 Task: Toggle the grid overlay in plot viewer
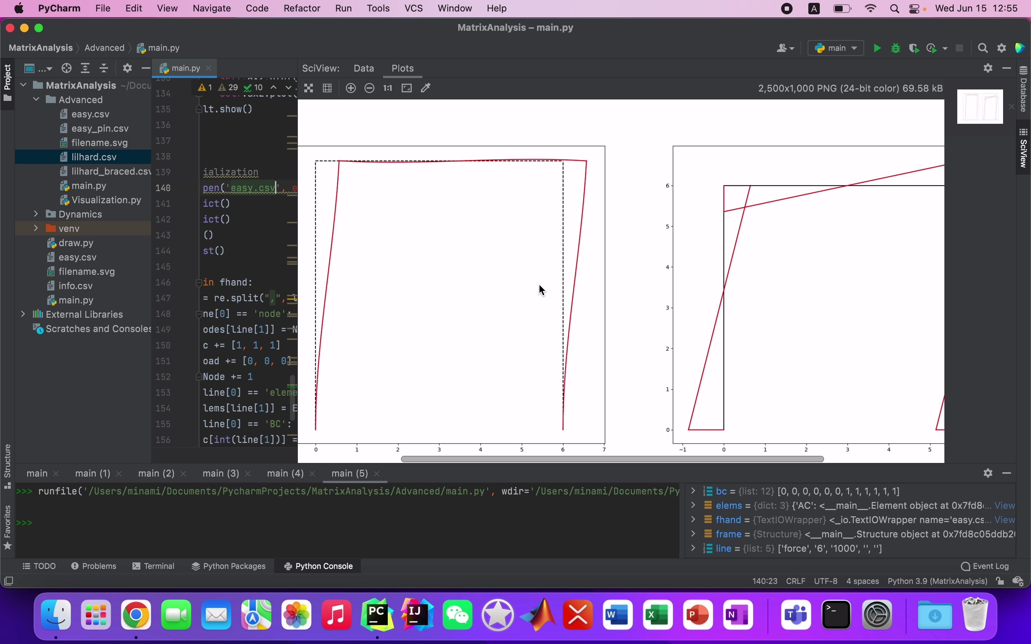(x=328, y=88)
